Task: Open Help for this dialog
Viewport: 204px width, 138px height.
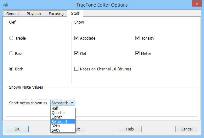Action: [130, 129]
